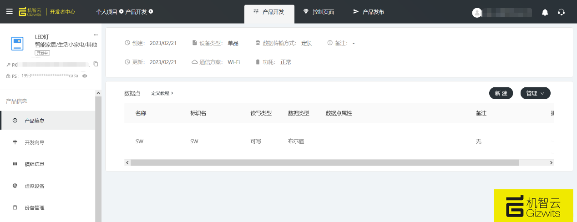The width and height of the screenshot is (577, 222).
Task: Click the paper-plane icon on 产品发布 tab
Action: coord(356,11)
